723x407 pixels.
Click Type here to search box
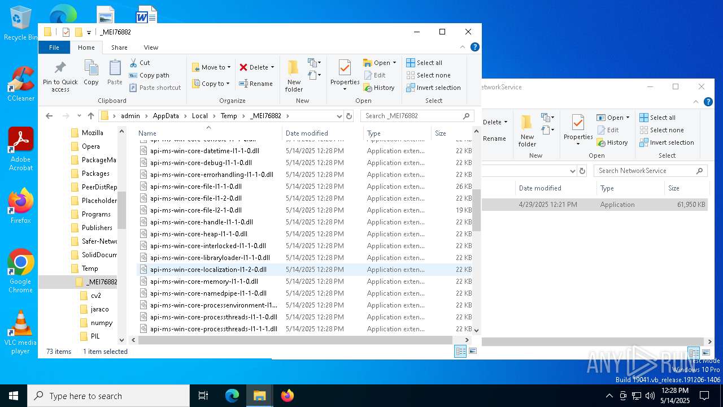point(108,396)
